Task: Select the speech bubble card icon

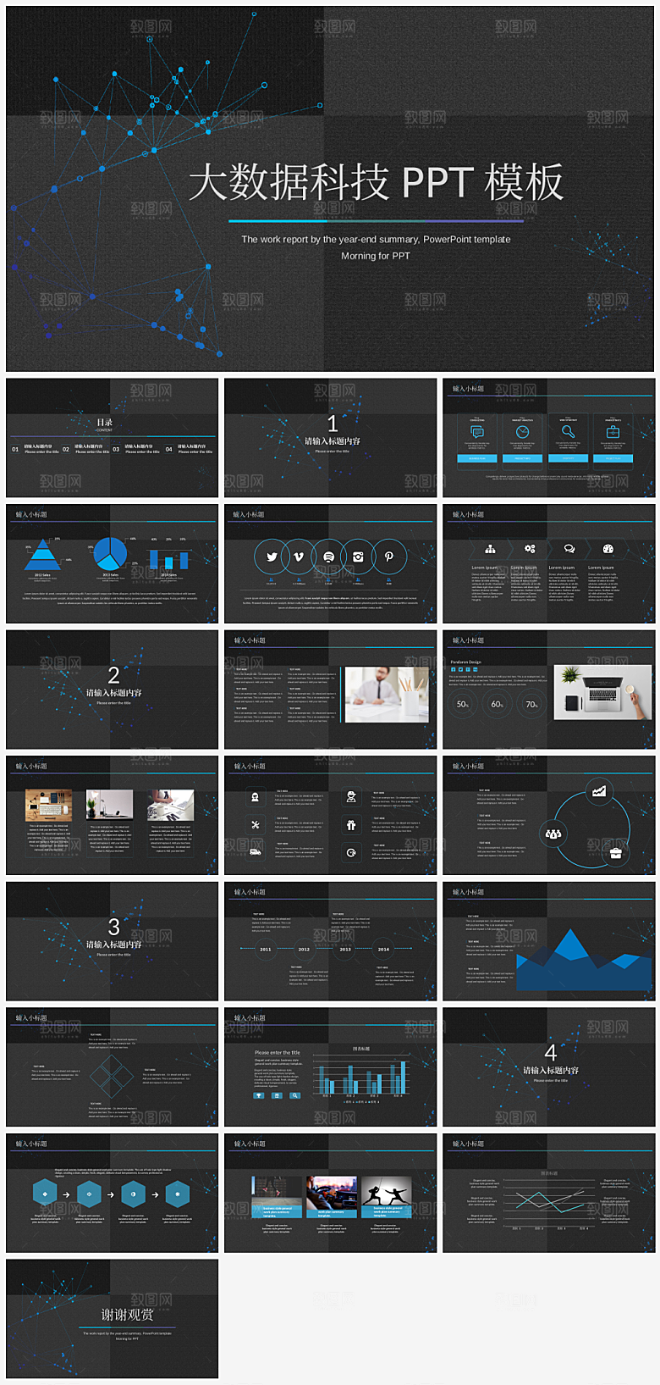Action: click(477, 432)
